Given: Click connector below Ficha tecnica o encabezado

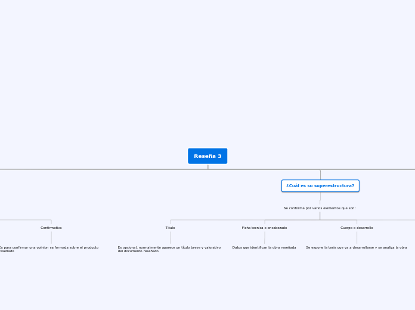Looking at the screenshot, I should point(265,237).
